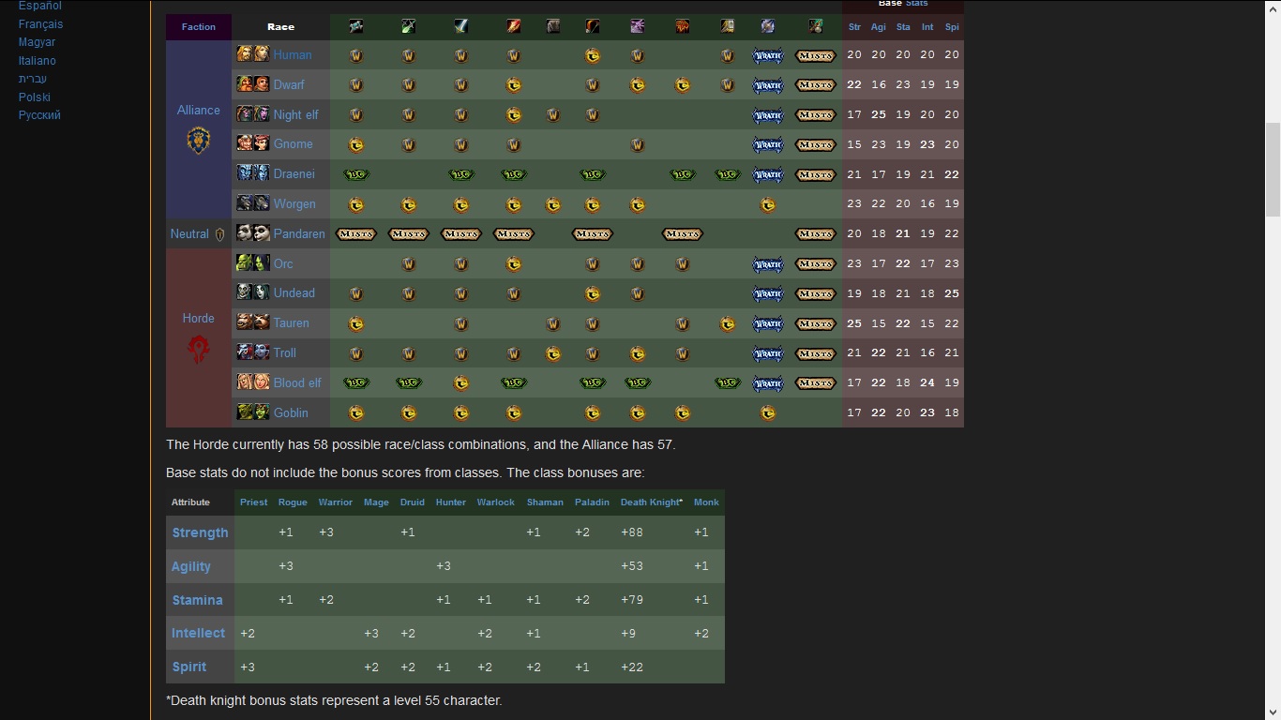Screen dimensions: 1281x720
Task: Click the Blood elf race portrait icons
Action: pyautogui.click(x=253, y=382)
